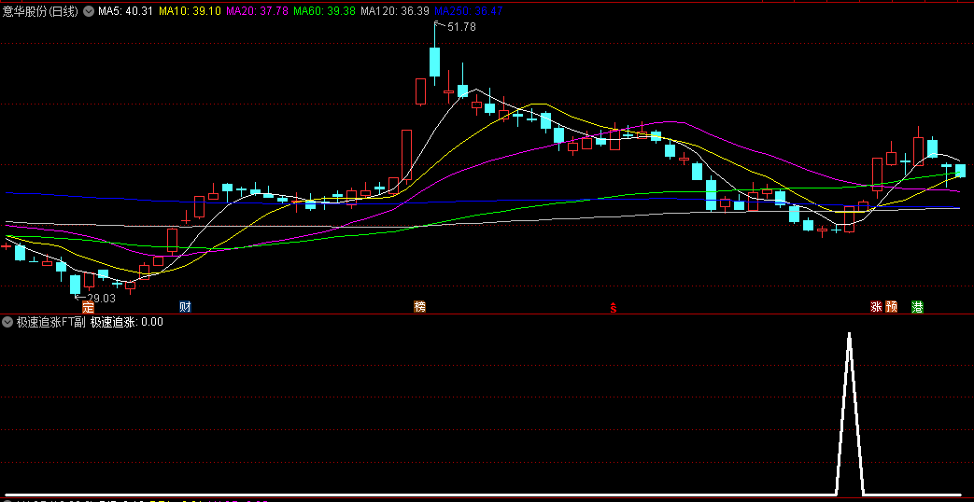The height and width of the screenshot is (502, 974).
Task: Click the orange 定 event marker
Action: (89, 307)
